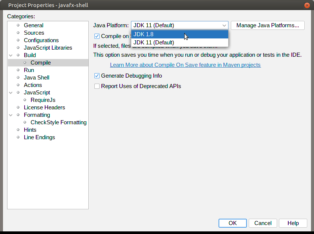
Task: Select the General category
Action: 34,25
